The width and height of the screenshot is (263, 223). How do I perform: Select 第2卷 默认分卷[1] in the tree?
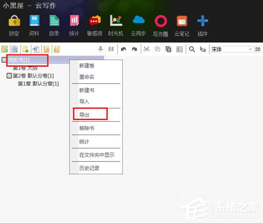click(33, 76)
